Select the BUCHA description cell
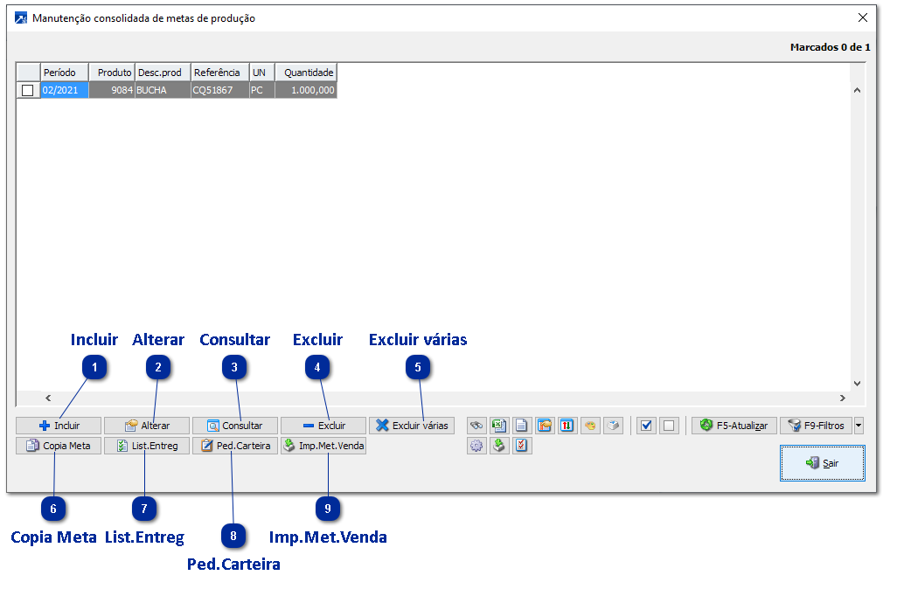This screenshot has height=589, width=897. coord(163,90)
